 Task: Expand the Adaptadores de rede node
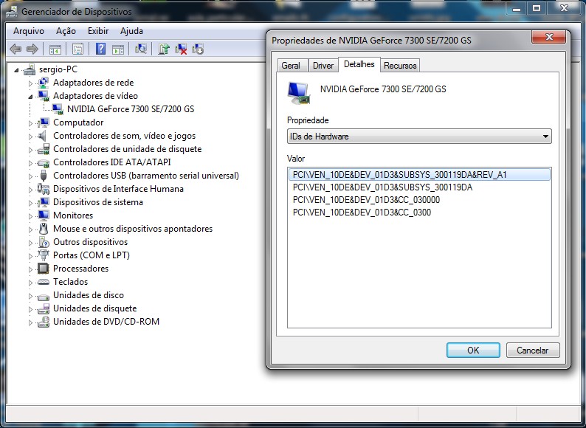click(x=31, y=83)
